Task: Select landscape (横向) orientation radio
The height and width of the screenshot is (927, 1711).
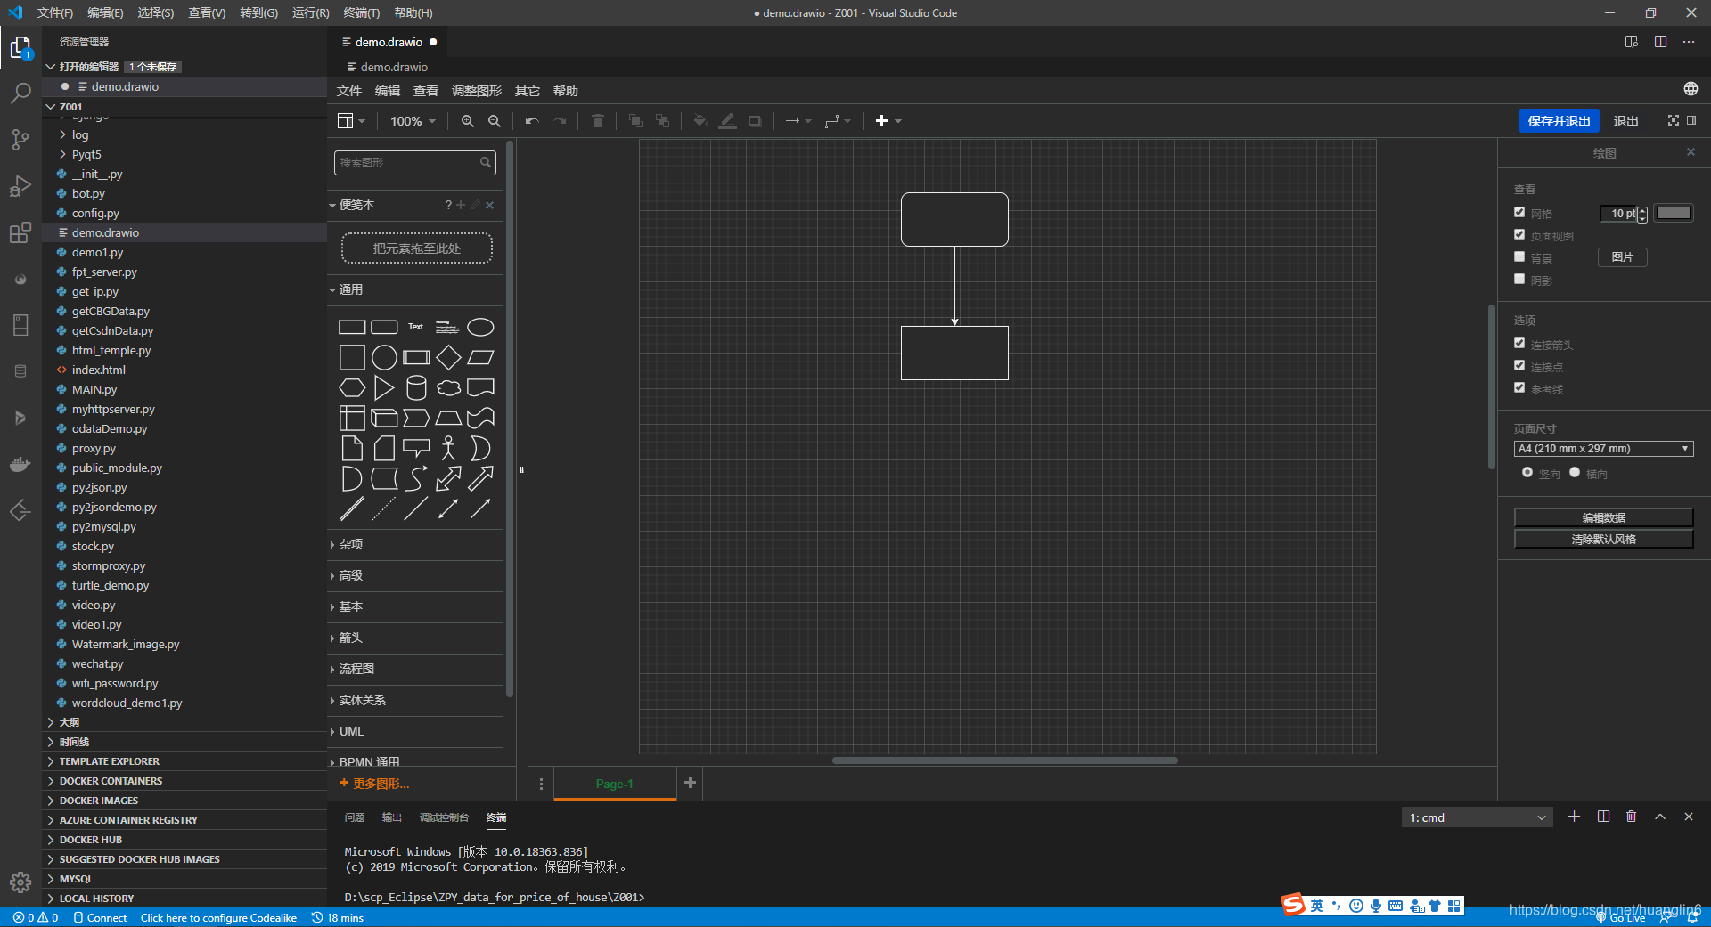Action: [x=1575, y=472]
